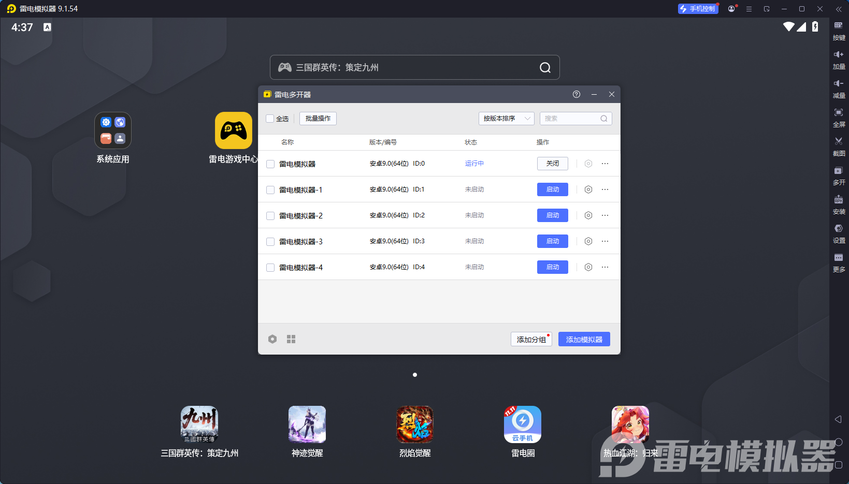This screenshot has width=849, height=484.
Task: Click the 三国群英传：策定九州 desktop search box
Action: [415, 67]
